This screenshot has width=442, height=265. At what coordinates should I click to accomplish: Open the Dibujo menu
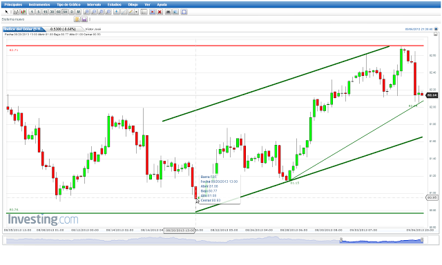coord(133,5)
